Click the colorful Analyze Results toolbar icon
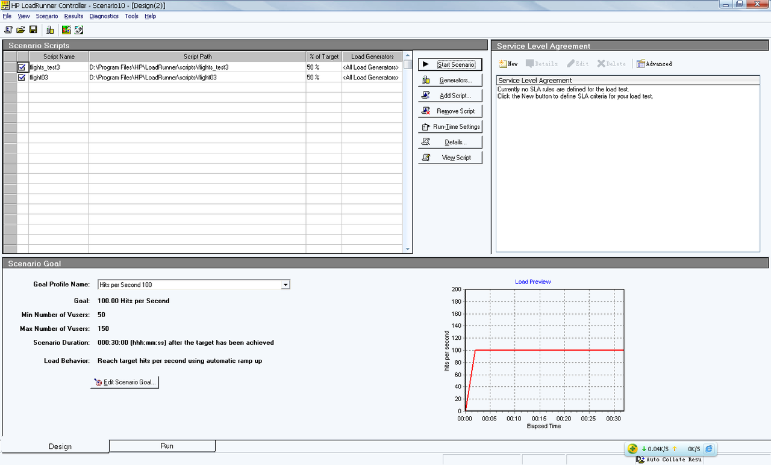The height and width of the screenshot is (465, 771). click(x=66, y=30)
